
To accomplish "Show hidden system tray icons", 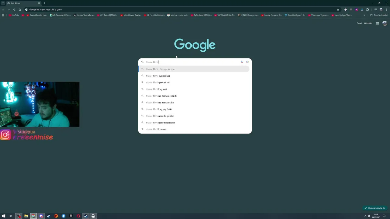I will click(365, 216).
